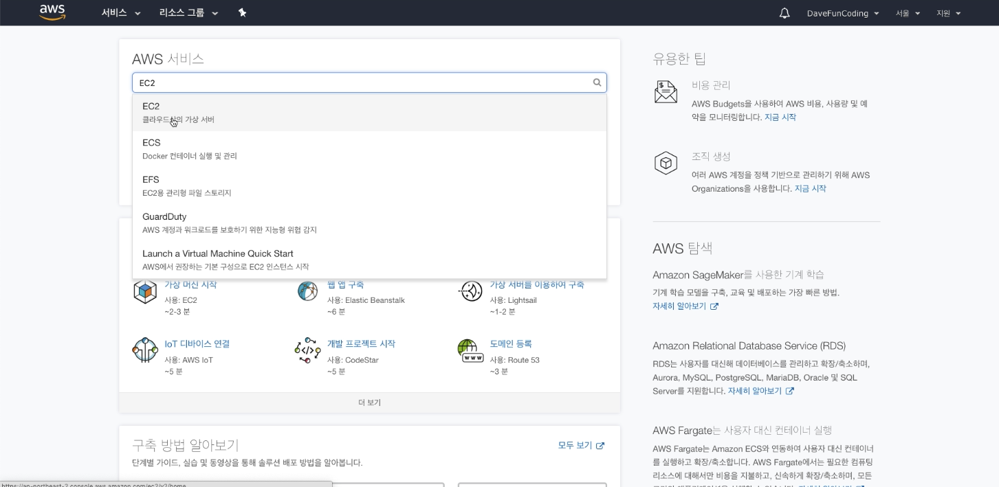The width and height of the screenshot is (999, 487).
Task: Select ECS from search suggestions
Action: coord(369,149)
